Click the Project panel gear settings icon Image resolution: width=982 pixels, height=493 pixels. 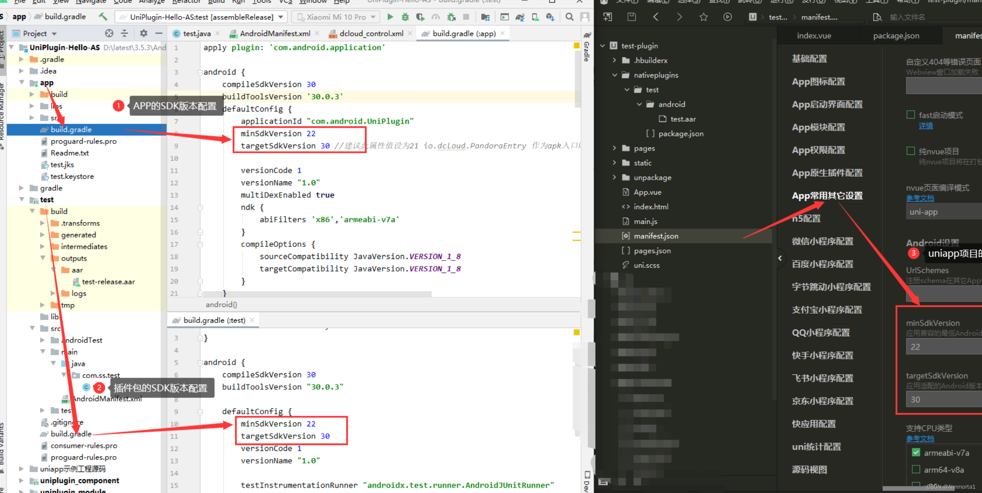click(144, 33)
